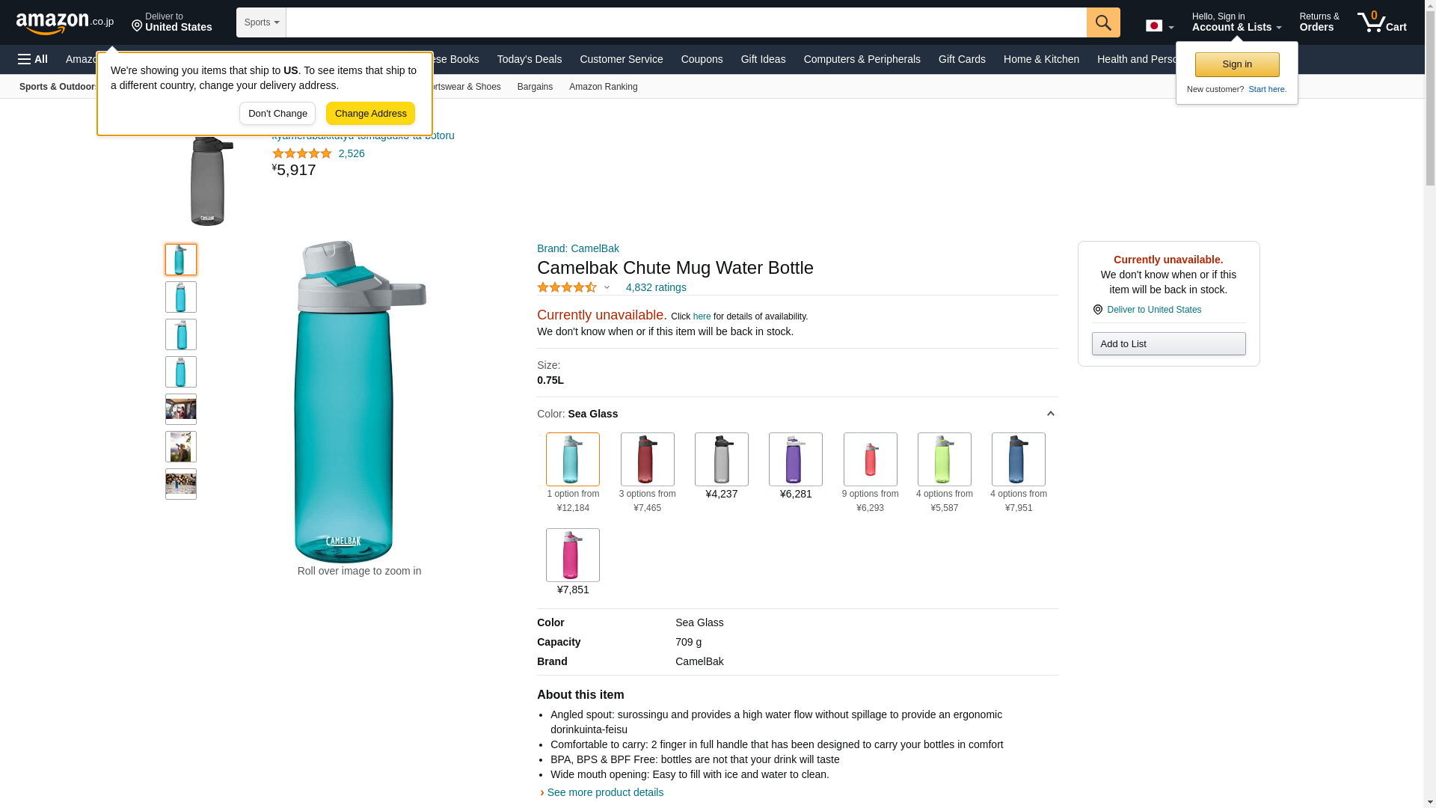
Task: Click the Japan flag language selector
Action: pos(1159,26)
